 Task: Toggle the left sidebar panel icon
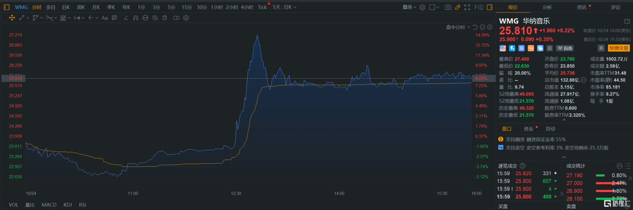(6, 7)
